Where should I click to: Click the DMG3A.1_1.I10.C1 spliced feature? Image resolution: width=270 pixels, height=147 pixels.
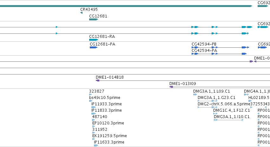(228, 120)
